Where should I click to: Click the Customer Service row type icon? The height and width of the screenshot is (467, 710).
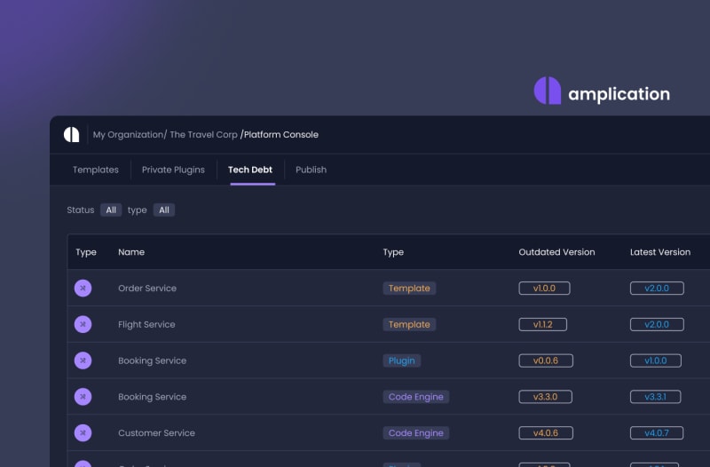83,433
